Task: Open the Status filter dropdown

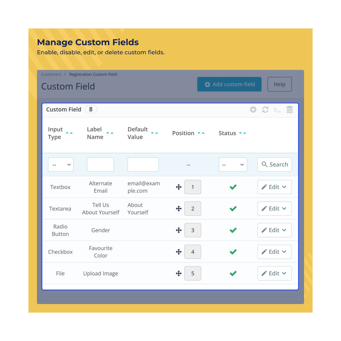Action: [x=233, y=165]
